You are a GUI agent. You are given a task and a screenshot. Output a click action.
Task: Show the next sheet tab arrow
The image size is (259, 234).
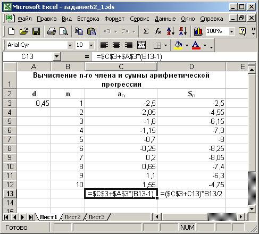(22, 217)
